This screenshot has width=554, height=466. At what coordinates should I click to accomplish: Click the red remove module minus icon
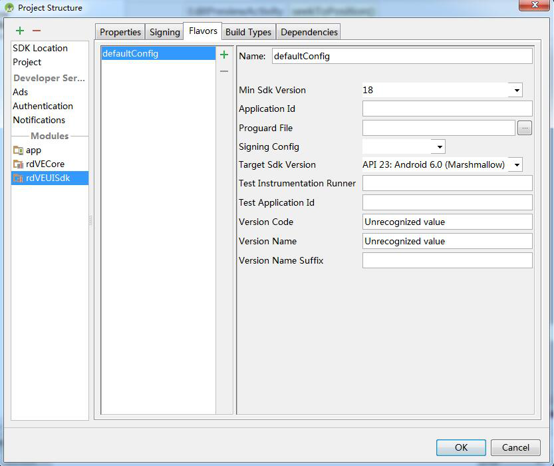[x=37, y=31]
